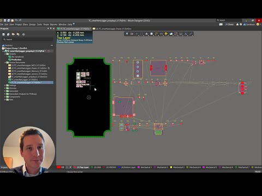Expand the Generated (Outputs for PCBway) folder
Image resolution: width=262 pixels, height=196 pixels.
pyautogui.click(x=5, y=94)
